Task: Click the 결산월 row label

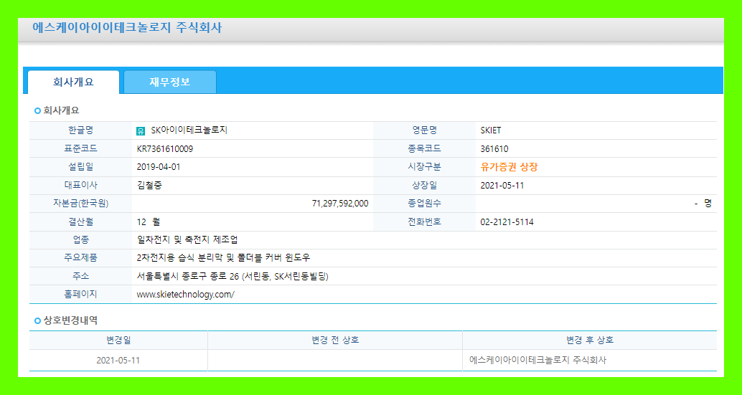Action: [81, 222]
